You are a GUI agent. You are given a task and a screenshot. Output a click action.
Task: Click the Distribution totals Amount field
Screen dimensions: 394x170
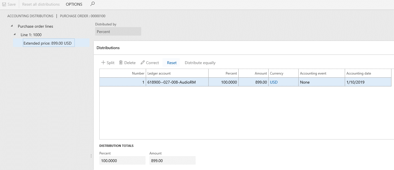pyautogui.click(x=172, y=161)
